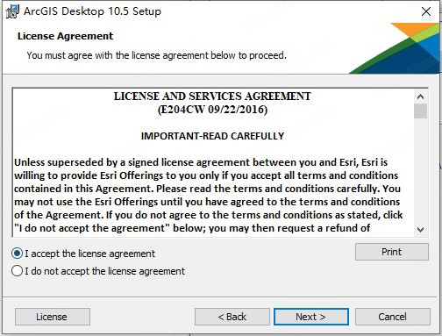Image resolution: width=442 pixels, height=336 pixels.
Task: Click the installer icon in the title bar
Action: pos(12,11)
